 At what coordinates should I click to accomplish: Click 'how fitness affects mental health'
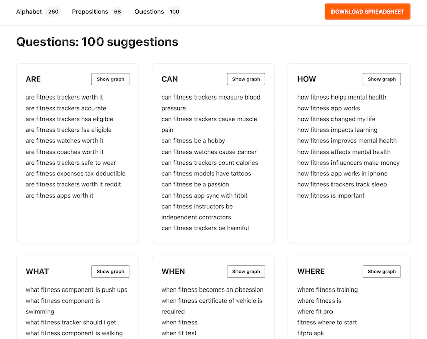click(344, 152)
